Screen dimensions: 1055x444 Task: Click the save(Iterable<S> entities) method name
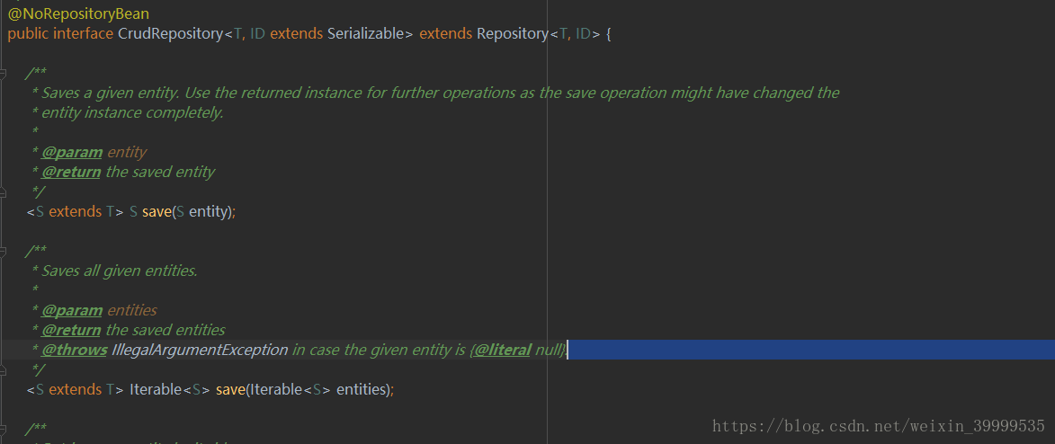(230, 389)
